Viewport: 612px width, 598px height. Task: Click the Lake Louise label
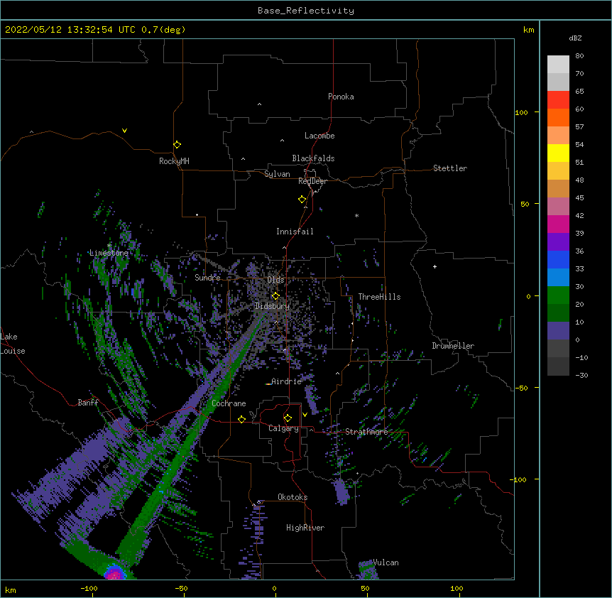(13, 344)
